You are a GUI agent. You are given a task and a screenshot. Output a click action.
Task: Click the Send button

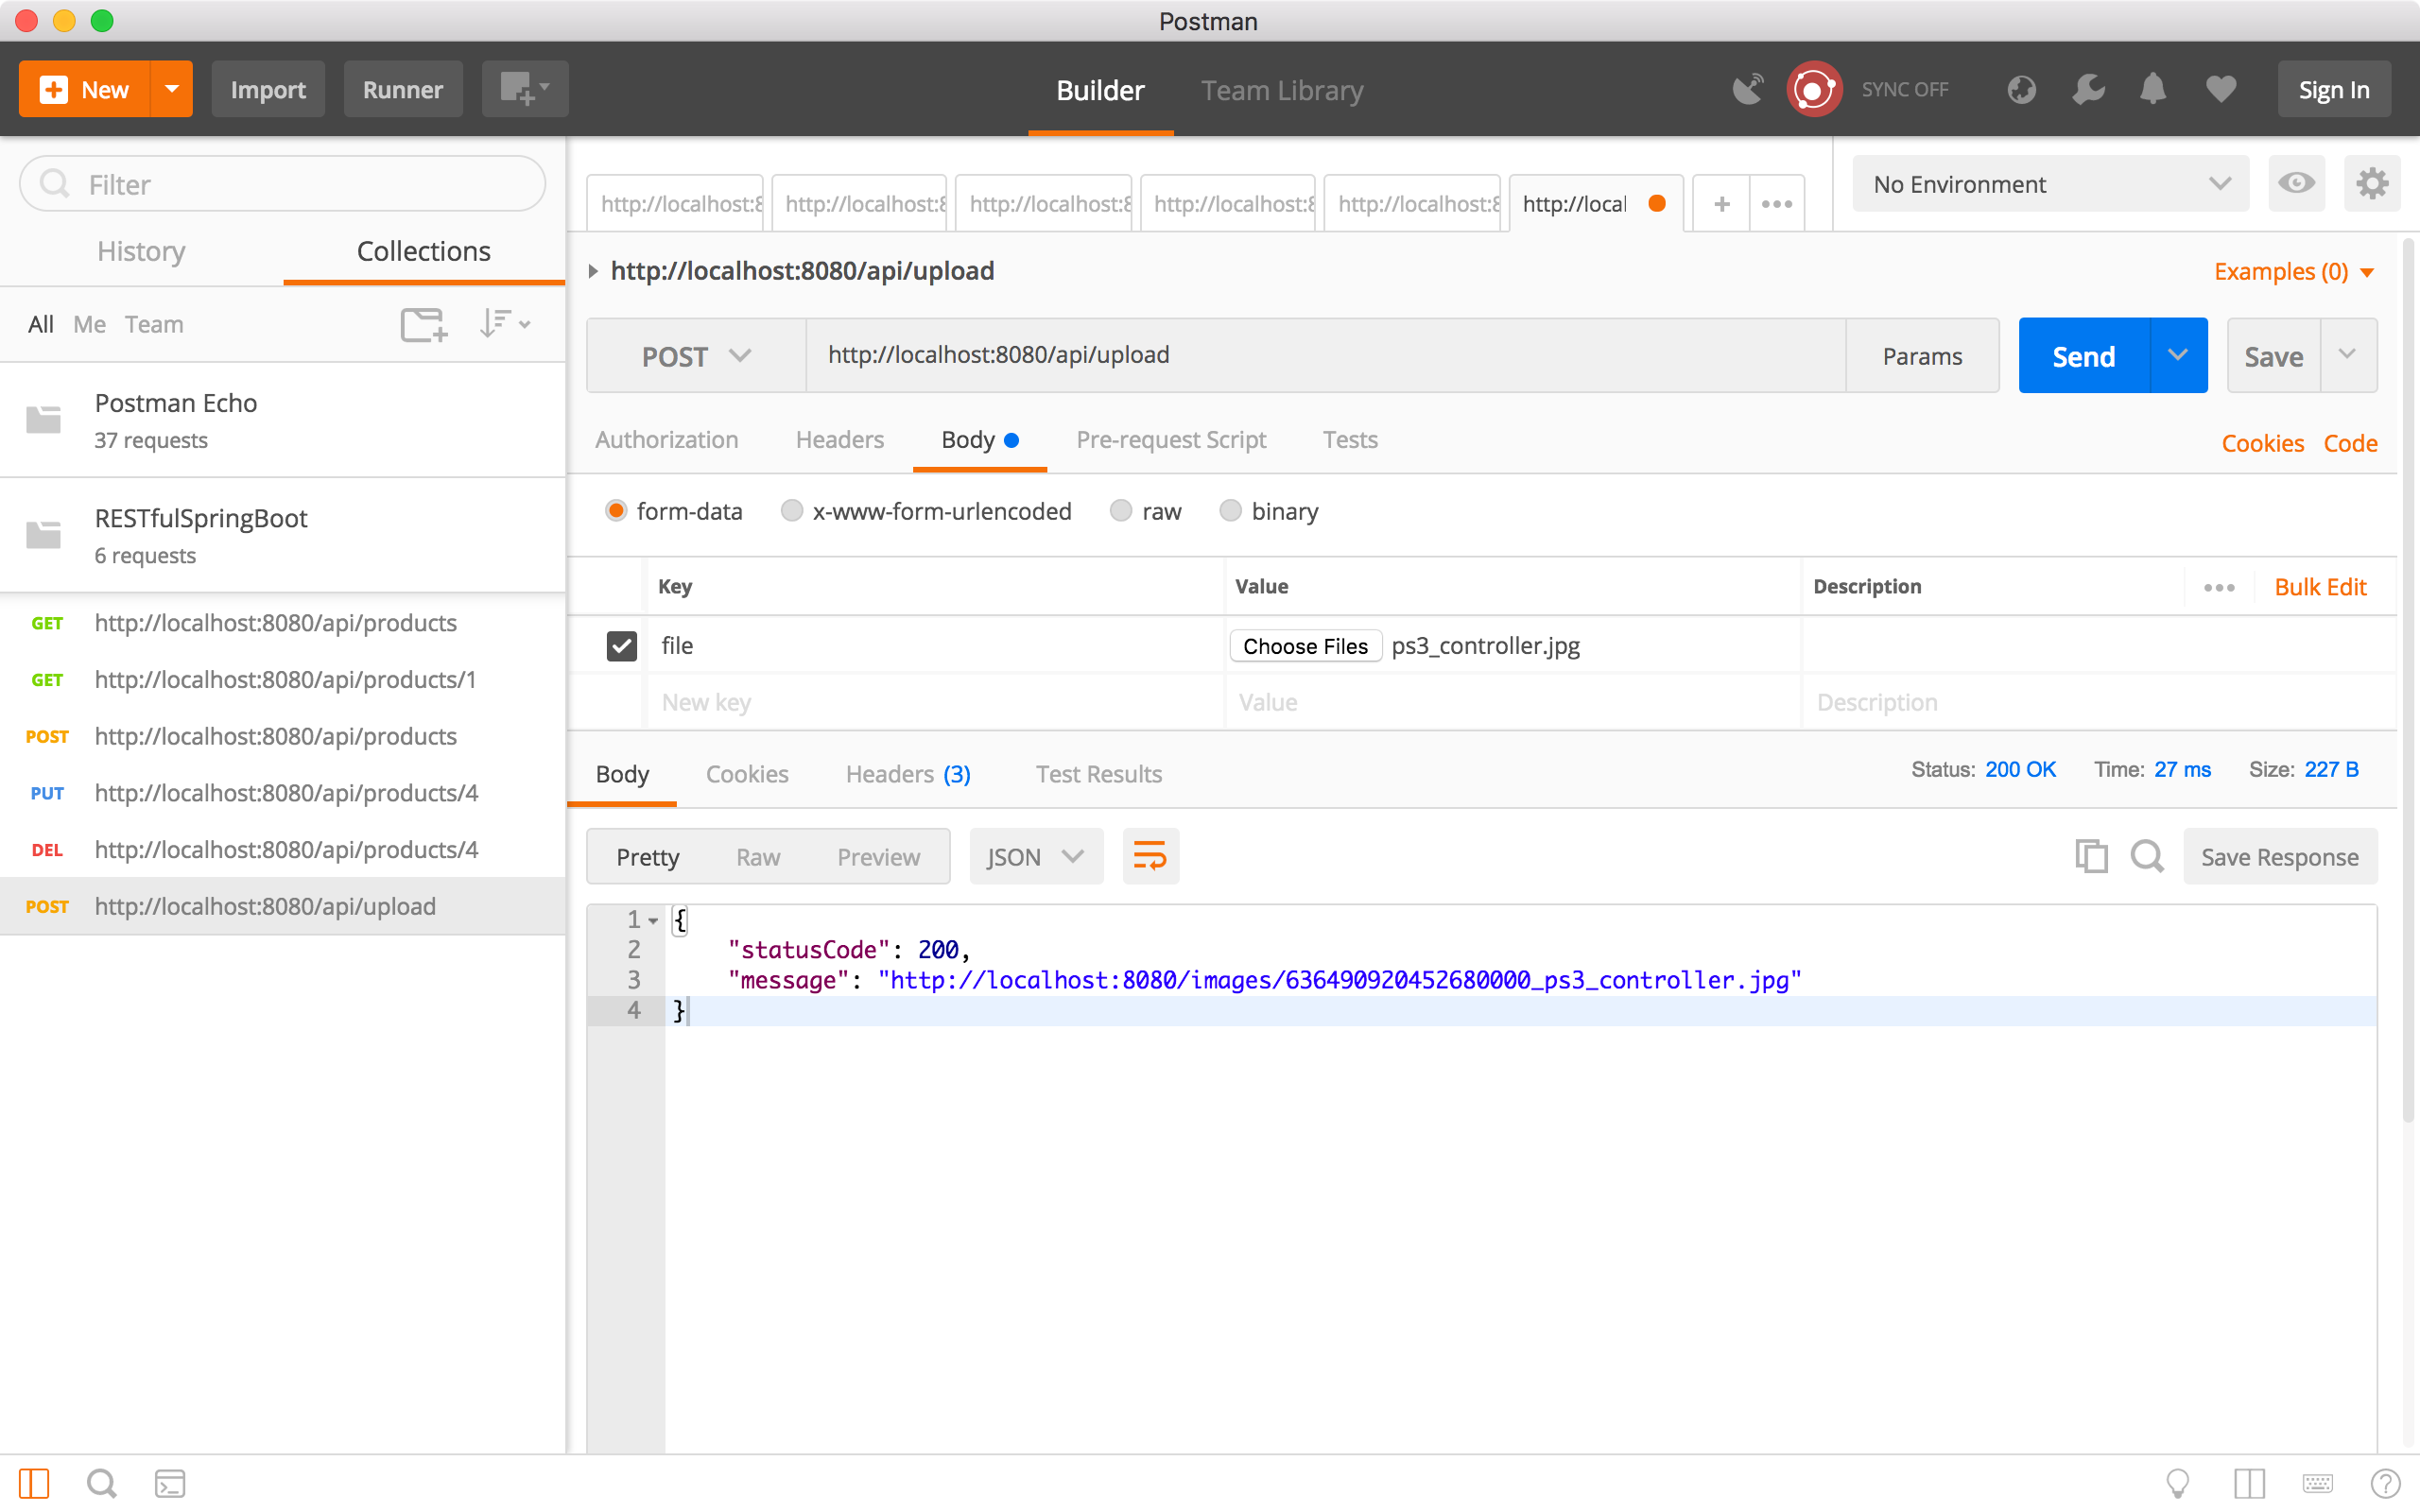2084,356
